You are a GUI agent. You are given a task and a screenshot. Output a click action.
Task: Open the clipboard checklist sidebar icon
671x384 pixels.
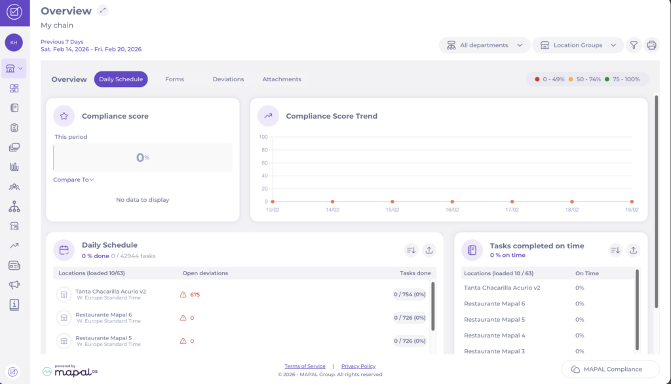[x=14, y=128]
